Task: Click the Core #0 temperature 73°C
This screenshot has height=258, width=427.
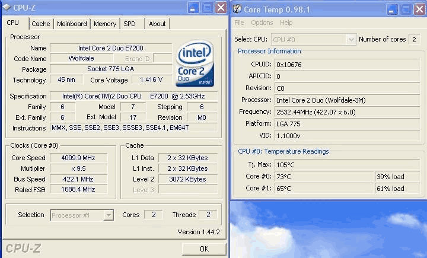Action: point(324,177)
